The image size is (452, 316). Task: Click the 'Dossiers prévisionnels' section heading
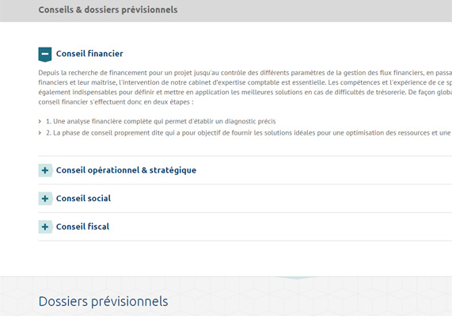coord(103,302)
